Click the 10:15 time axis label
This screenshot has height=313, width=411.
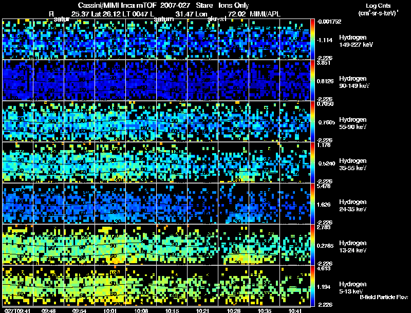tap(172, 311)
